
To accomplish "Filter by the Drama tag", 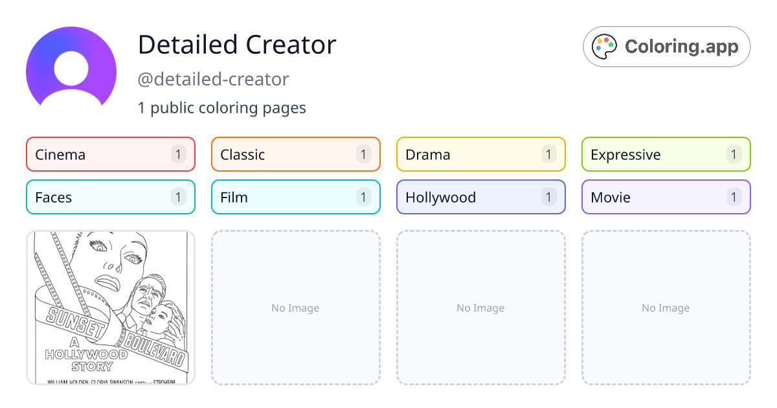I will click(481, 154).
